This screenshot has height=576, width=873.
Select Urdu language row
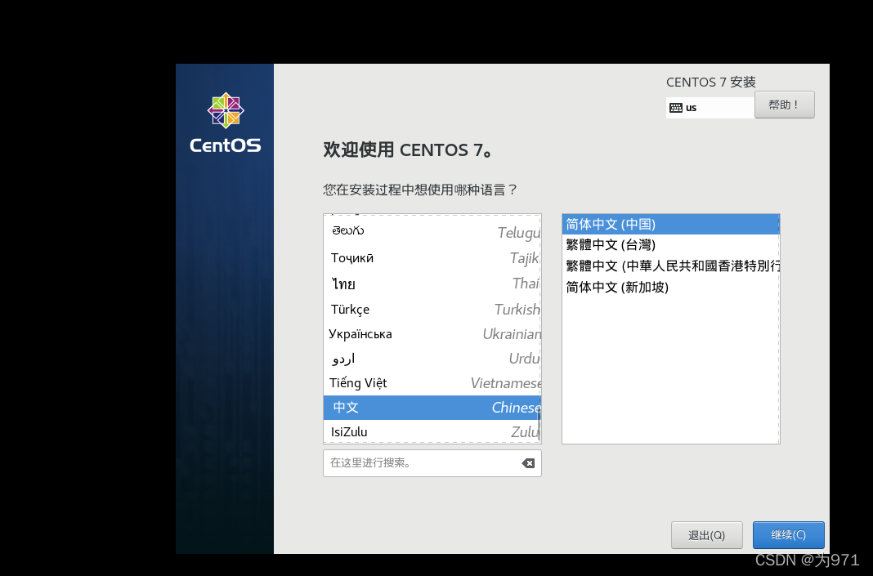point(432,359)
